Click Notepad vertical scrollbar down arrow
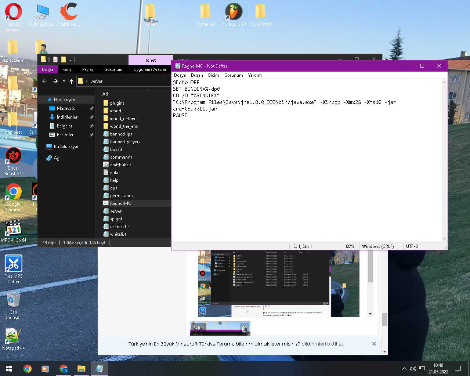 pyautogui.click(x=444, y=239)
